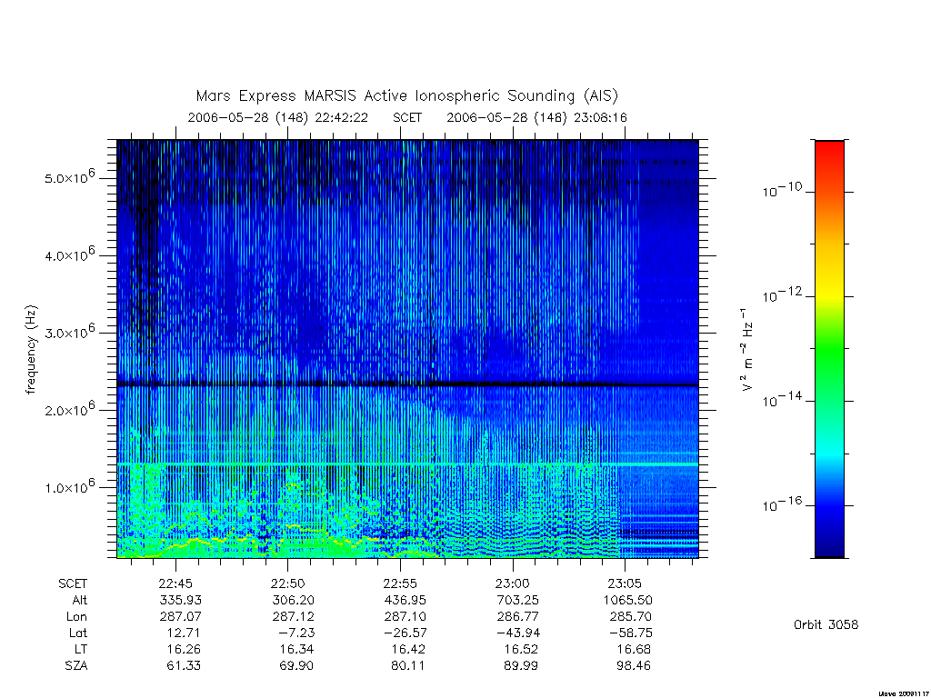Click the 'Orbit 3058' label
931x698 pixels.
[x=826, y=624]
